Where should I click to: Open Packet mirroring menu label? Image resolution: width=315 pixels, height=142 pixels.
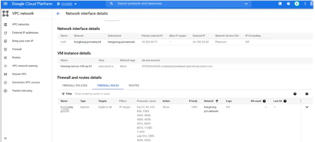pos(22,90)
